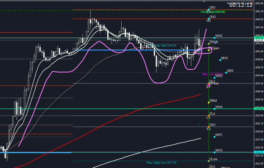Click the 2044.02 current price tag
This screenshot has height=168, width=264.
(x=259, y=40)
